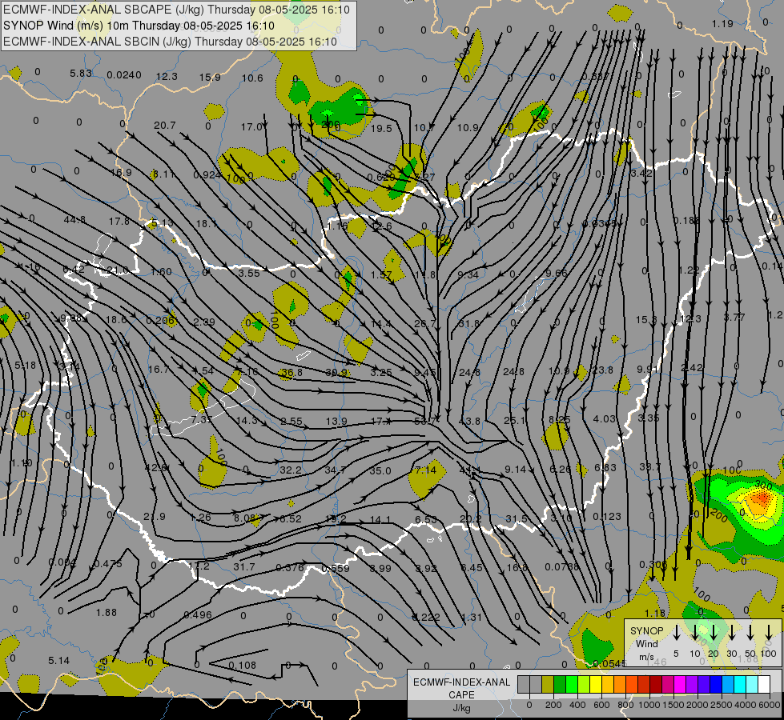Click the ECMWF-INDEX-ANAL CAPE legend label
The height and width of the screenshot is (720, 784).
[x=461, y=688]
